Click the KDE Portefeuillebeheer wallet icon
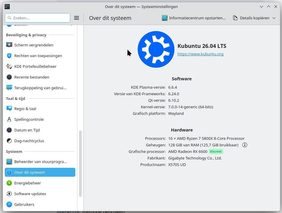Viewport: 282px width, 213px height. [x=9, y=66]
